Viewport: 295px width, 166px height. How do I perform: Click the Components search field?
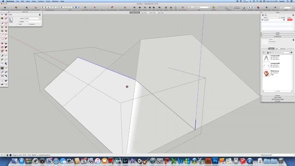coord(281,53)
